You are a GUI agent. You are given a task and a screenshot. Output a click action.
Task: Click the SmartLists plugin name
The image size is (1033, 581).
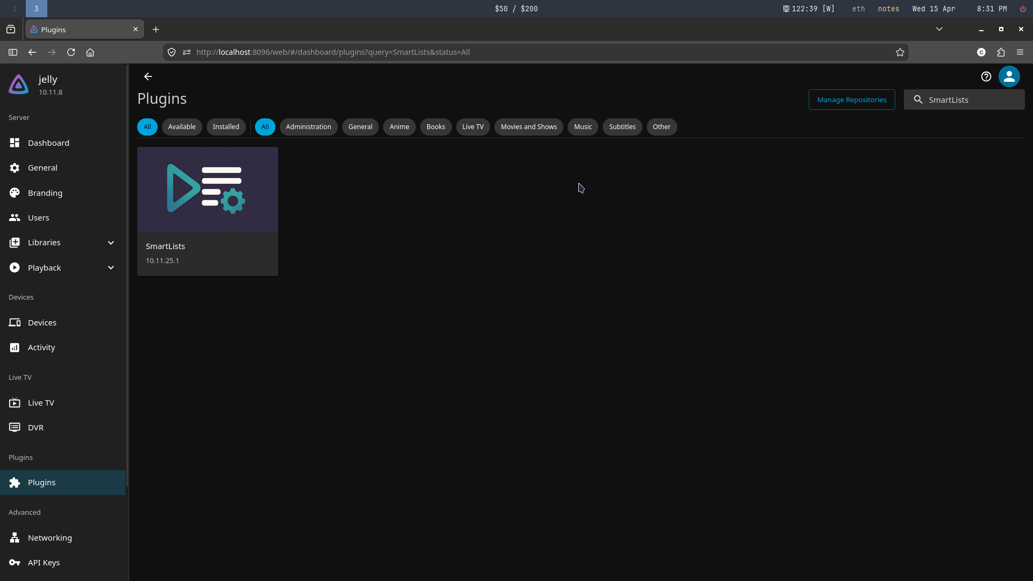point(165,246)
